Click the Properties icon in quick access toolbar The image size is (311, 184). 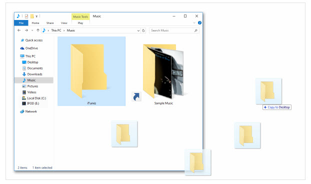pos(26,16)
